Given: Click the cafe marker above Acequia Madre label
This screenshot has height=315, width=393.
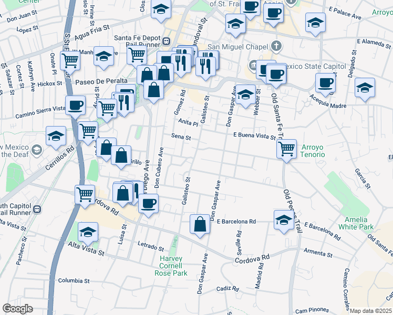Looking at the screenshot, I should point(325,85).
